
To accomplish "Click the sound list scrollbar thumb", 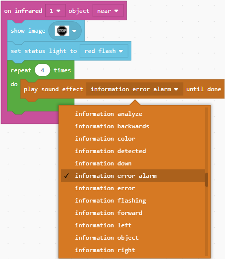I will pyautogui.click(x=207, y=180).
